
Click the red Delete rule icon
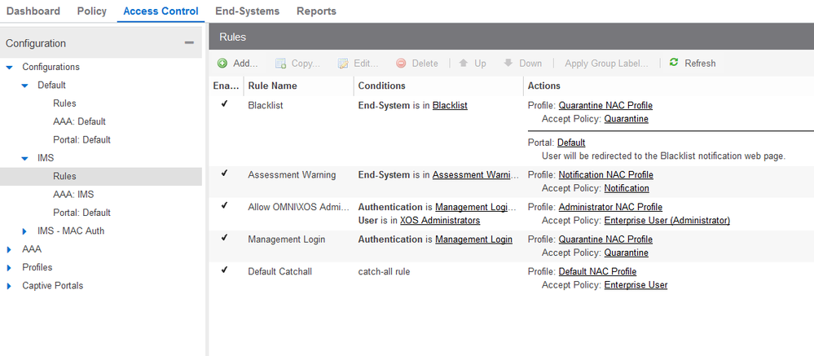(x=401, y=64)
